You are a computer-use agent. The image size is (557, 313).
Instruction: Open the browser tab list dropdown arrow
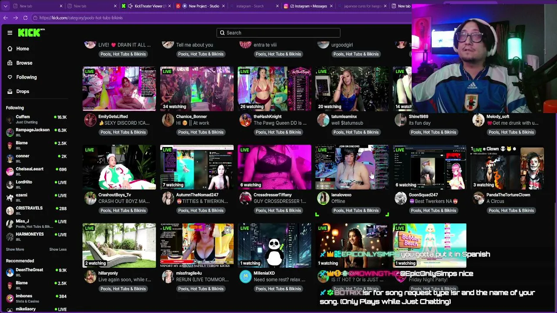click(x=5, y=6)
